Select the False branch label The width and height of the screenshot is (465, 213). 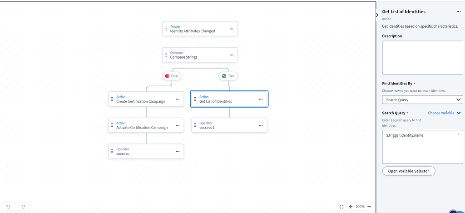coord(172,76)
